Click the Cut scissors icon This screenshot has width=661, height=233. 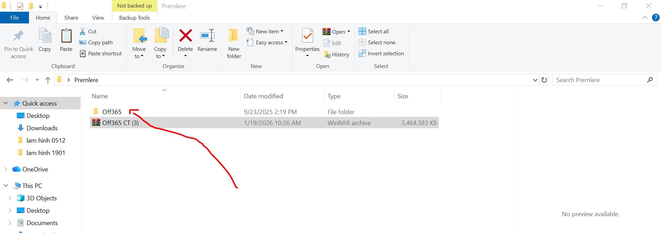click(83, 32)
